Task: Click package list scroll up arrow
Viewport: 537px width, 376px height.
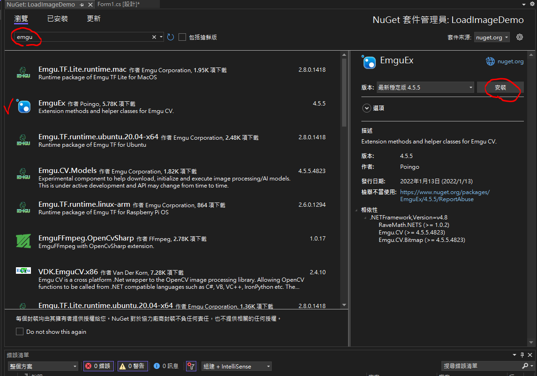Action: point(344,55)
